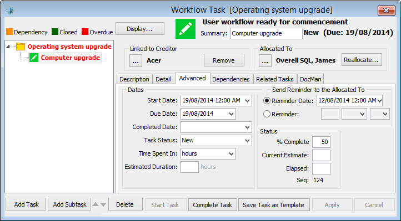Click Remove to unlink creditor Acer
The height and width of the screenshot is (221, 401).
(224, 60)
